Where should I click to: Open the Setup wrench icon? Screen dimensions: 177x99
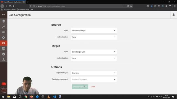pos(4,26)
